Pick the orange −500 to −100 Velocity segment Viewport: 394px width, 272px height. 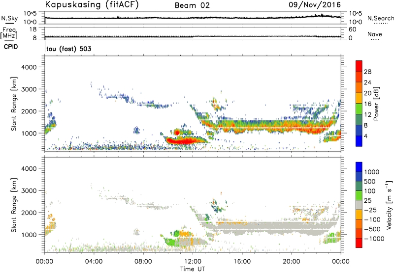(359, 224)
